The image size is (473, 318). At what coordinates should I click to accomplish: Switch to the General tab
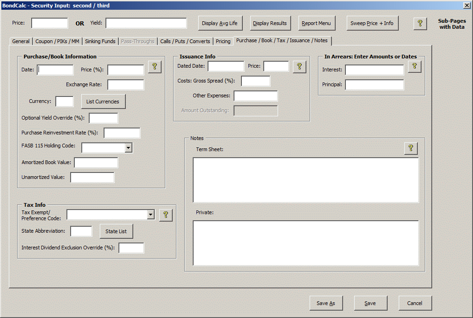click(21, 41)
